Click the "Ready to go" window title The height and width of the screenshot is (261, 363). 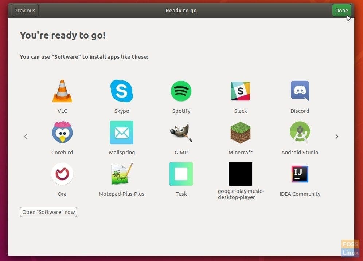181,11
